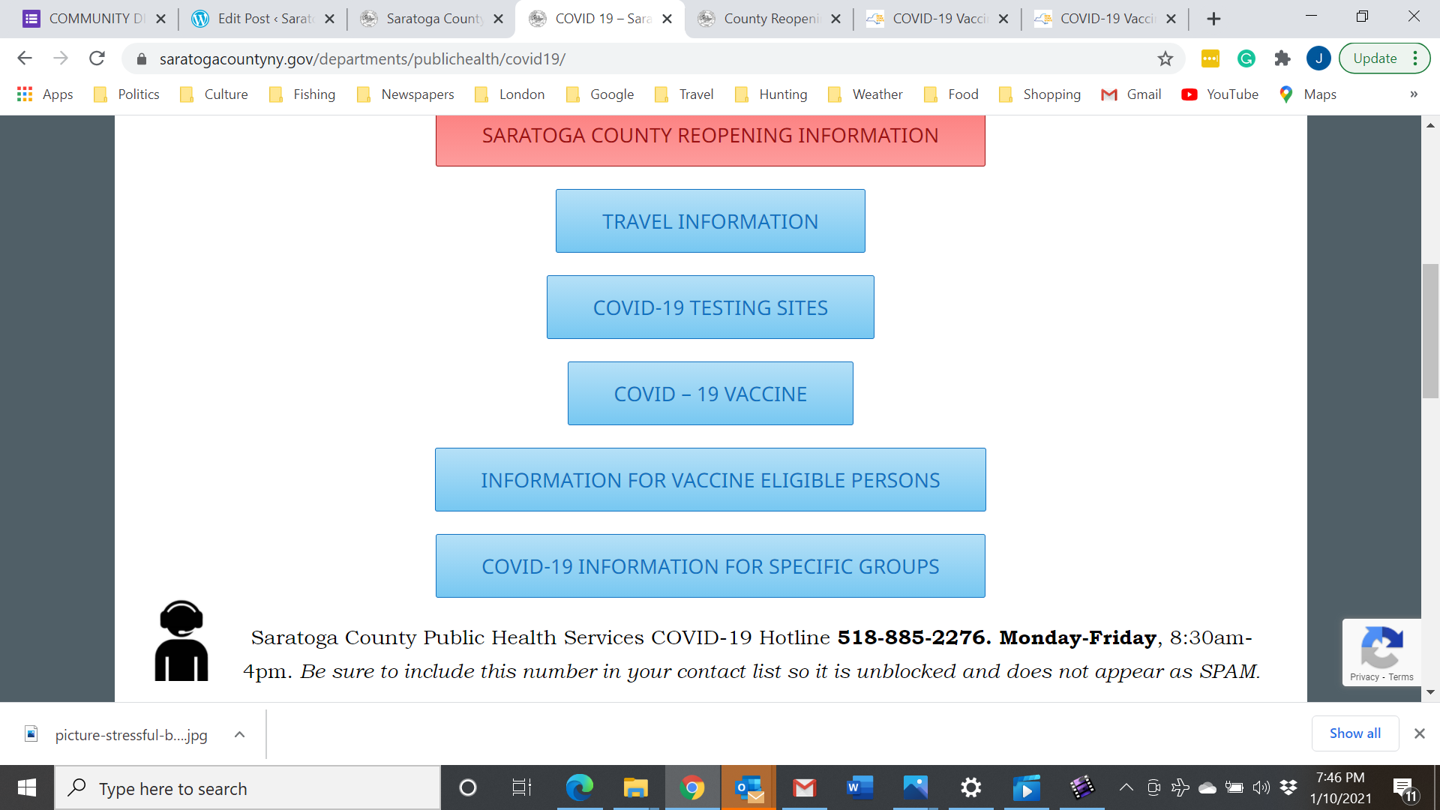Viewport: 1440px width, 810px height.
Task: Click the bookmark star icon
Action: pos(1165,58)
